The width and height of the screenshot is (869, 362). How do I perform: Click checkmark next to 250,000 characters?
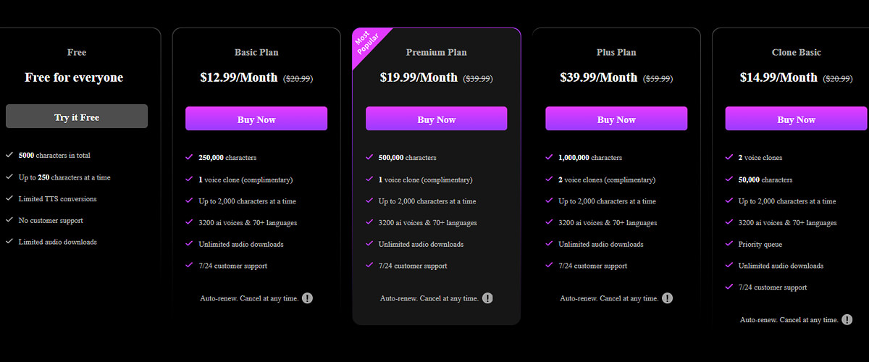click(x=189, y=157)
